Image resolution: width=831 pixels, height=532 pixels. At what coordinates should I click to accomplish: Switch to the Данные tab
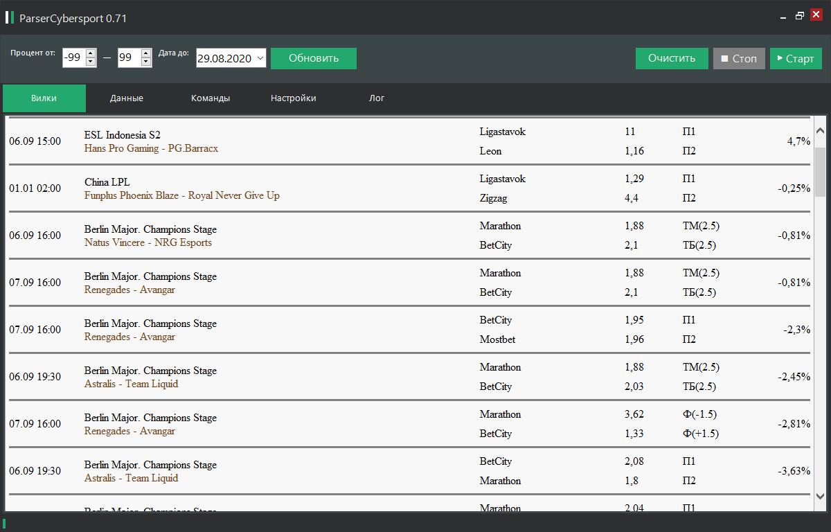click(x=127, y=98)
